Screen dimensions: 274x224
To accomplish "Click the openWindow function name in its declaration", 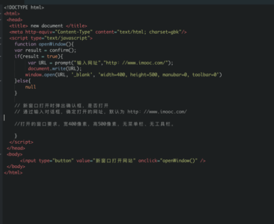I will pyautogui.click(x=52, y=44).
